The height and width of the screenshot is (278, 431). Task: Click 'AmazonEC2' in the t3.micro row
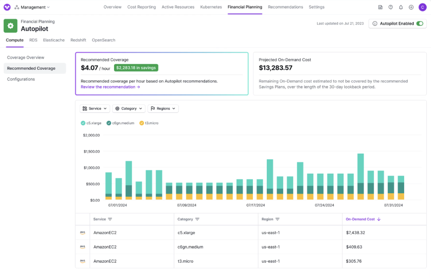click(x=105, y=261)
